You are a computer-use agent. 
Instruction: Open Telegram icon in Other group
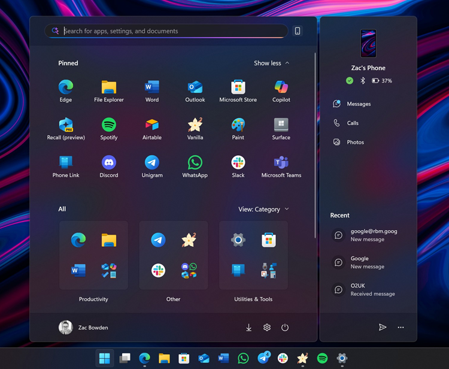click(159, 240)
